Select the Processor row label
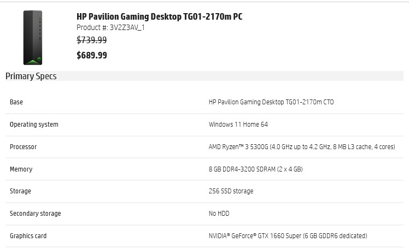This screenshot has width=409, height=248. tap(24, 147)
